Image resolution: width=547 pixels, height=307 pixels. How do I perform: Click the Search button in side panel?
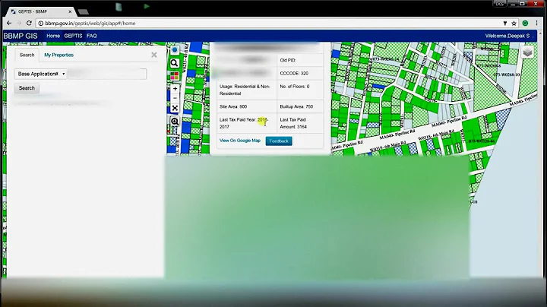(x=27, y=88)
